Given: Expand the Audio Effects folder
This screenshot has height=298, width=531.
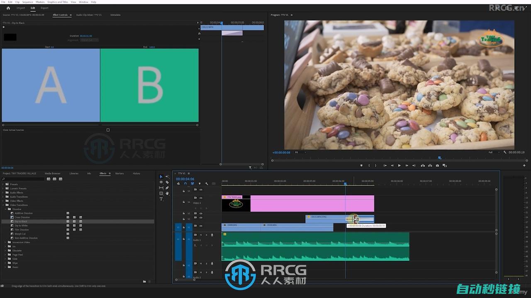Looking at the screenshot, I should [3, 192].
